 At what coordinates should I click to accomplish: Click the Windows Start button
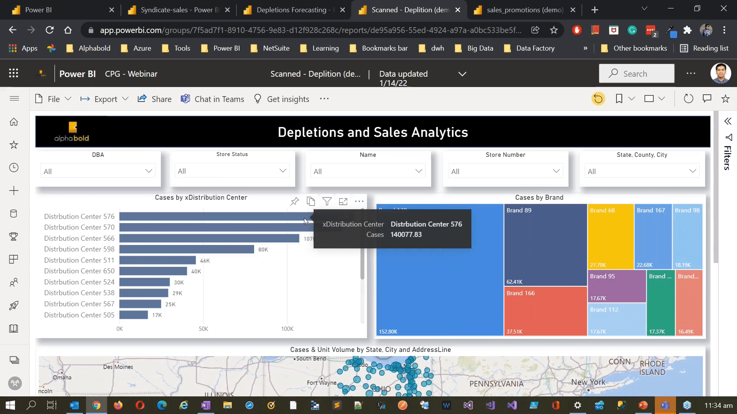[10, 405]
